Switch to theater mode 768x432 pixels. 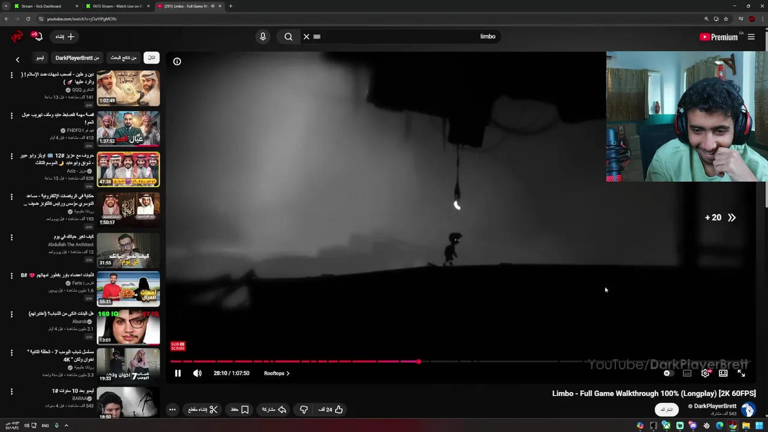724,373
